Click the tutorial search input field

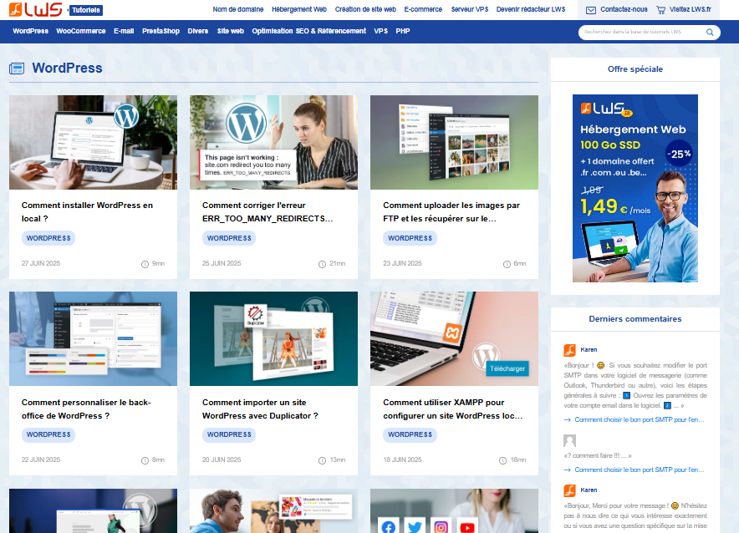[644, 32]
